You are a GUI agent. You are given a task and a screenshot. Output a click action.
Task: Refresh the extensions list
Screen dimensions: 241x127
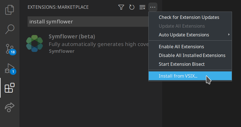132,7
